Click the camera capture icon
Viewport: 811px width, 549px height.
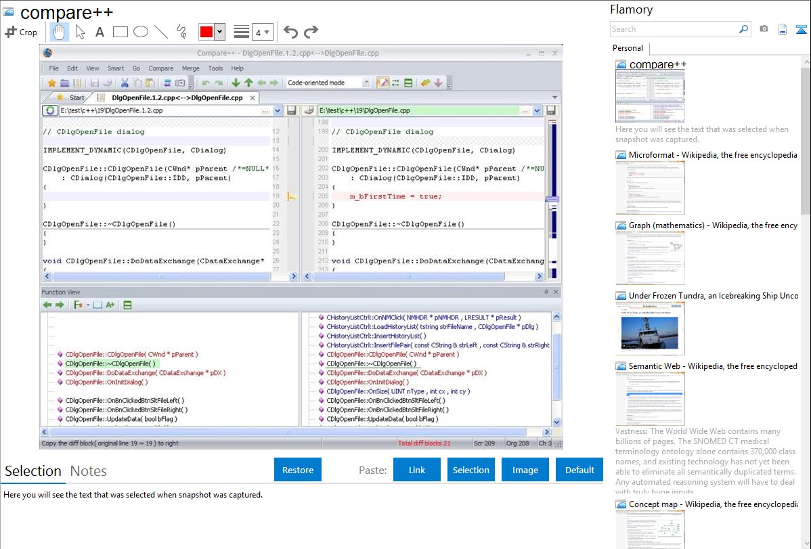tap(764, 29)
